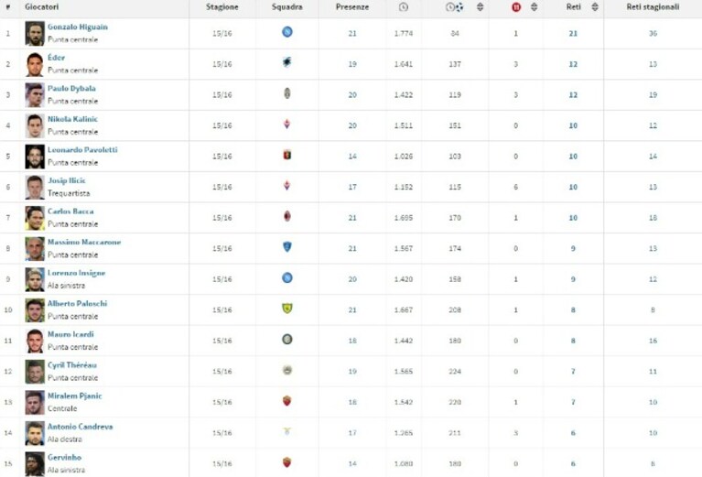
Task: Click the Napoli club crest in Higuaín's row
Action: 287,32
